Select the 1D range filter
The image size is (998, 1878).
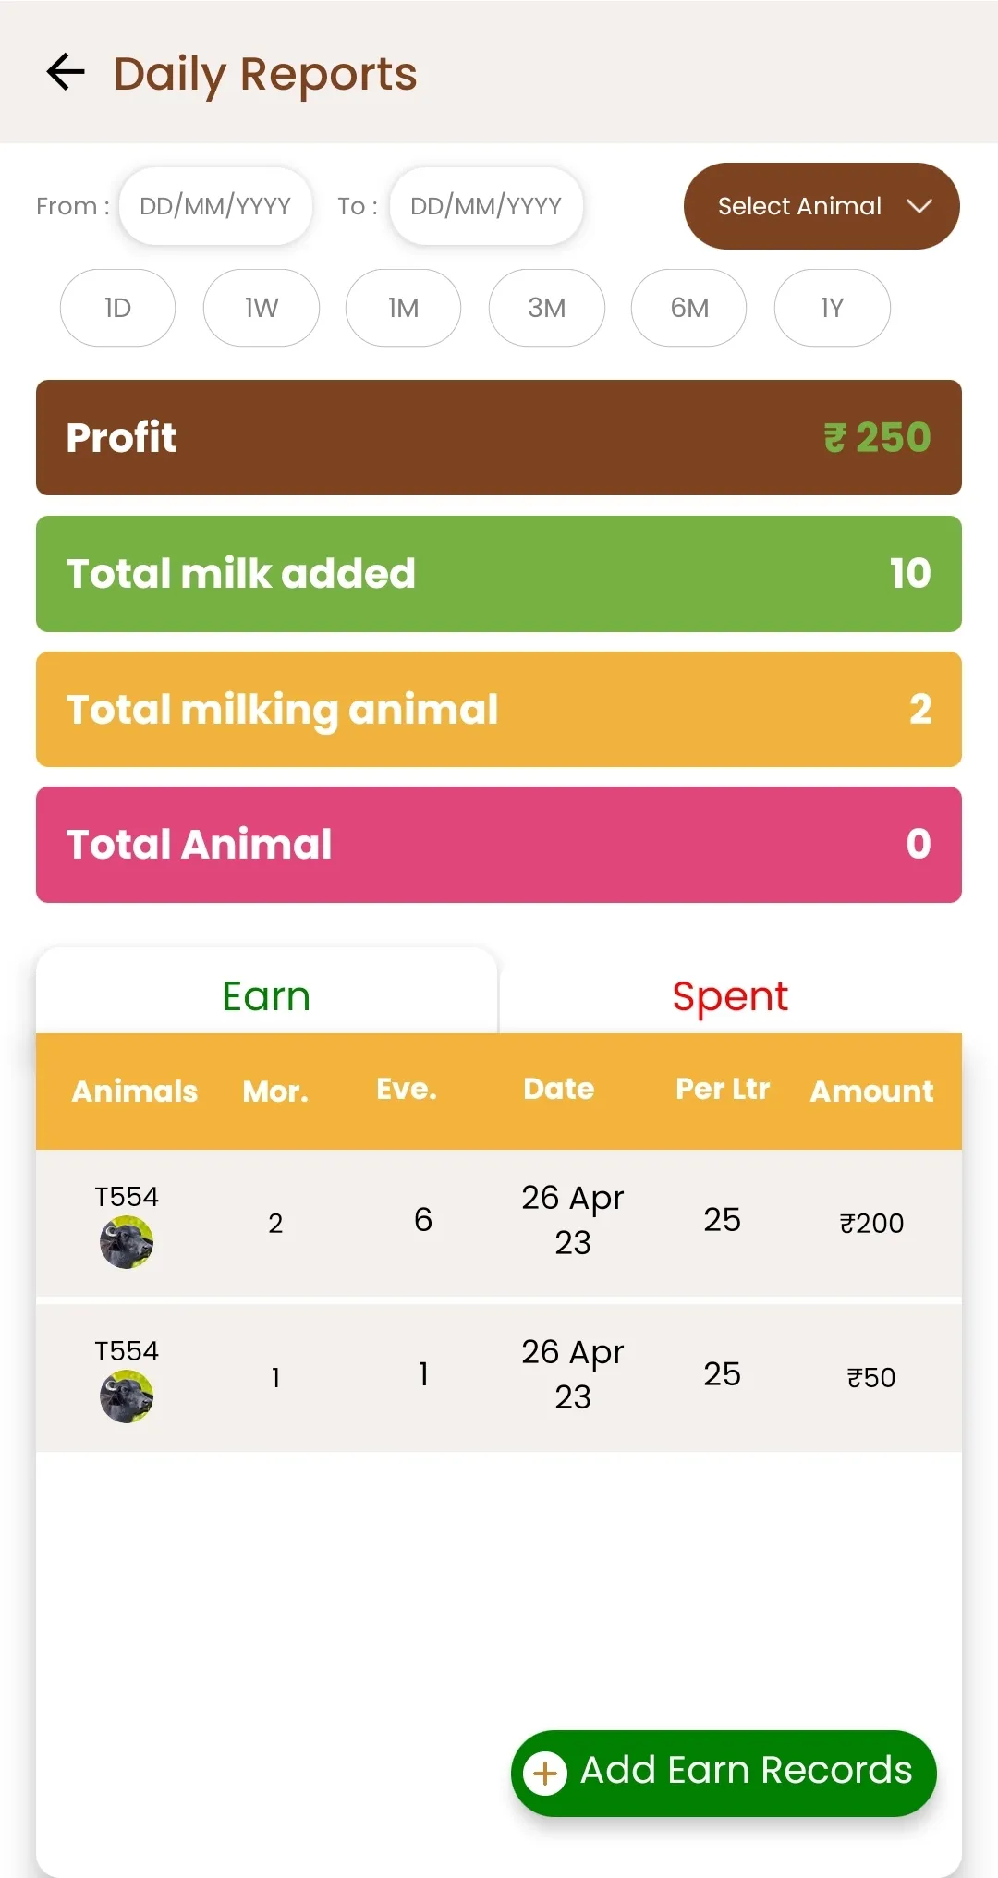click(x=117, y=308)
